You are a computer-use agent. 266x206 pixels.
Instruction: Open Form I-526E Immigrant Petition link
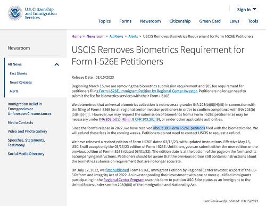(x=148, y=91)
